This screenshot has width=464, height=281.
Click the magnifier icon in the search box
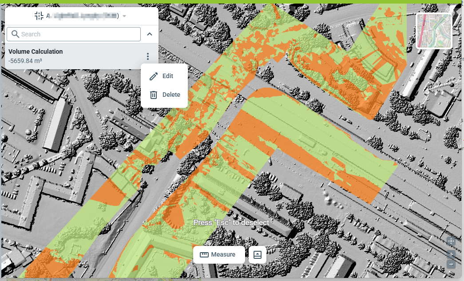point(15,34)
